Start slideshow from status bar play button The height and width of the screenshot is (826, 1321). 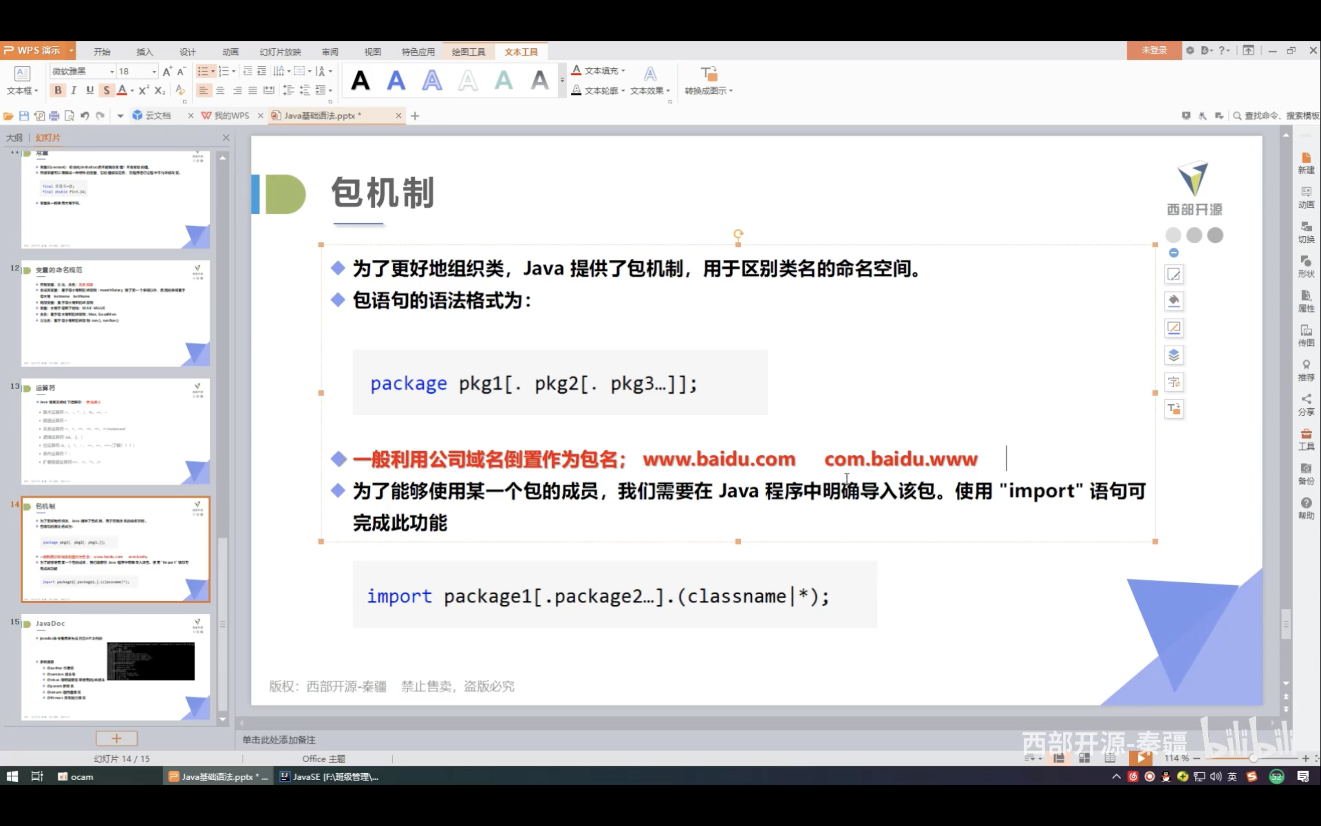point(1140,758)
